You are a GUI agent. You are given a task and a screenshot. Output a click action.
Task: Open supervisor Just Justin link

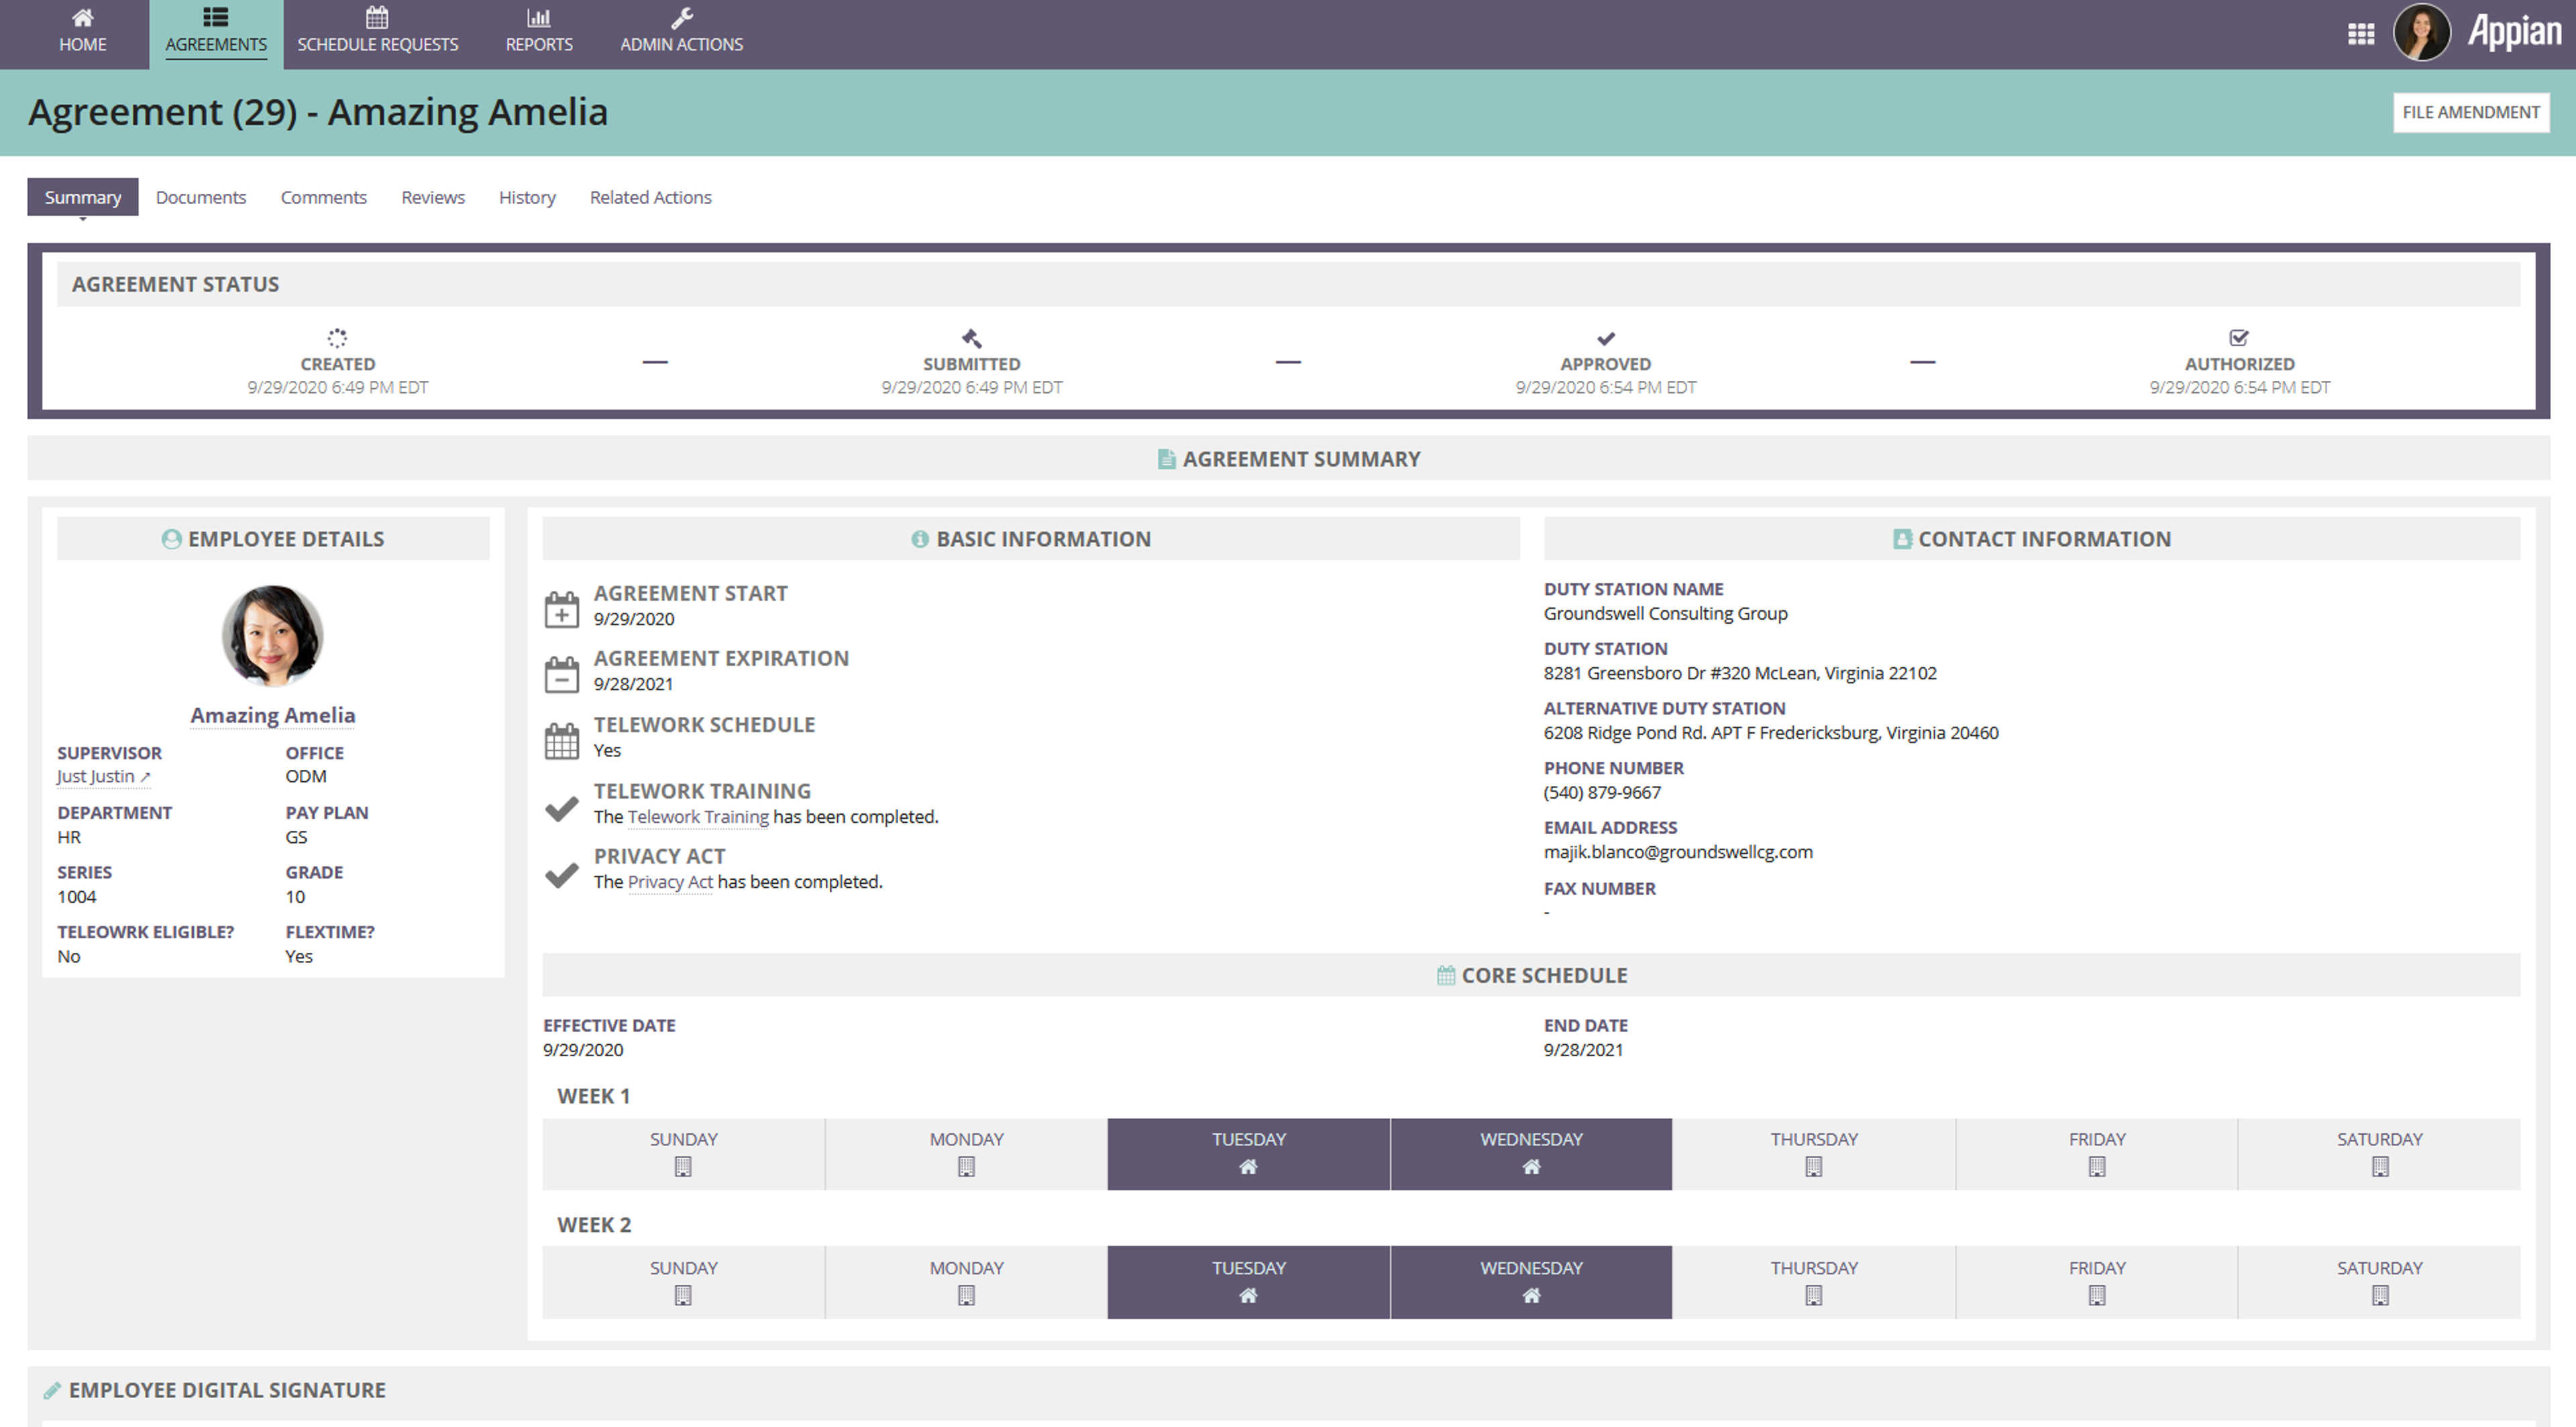[103, 777]
